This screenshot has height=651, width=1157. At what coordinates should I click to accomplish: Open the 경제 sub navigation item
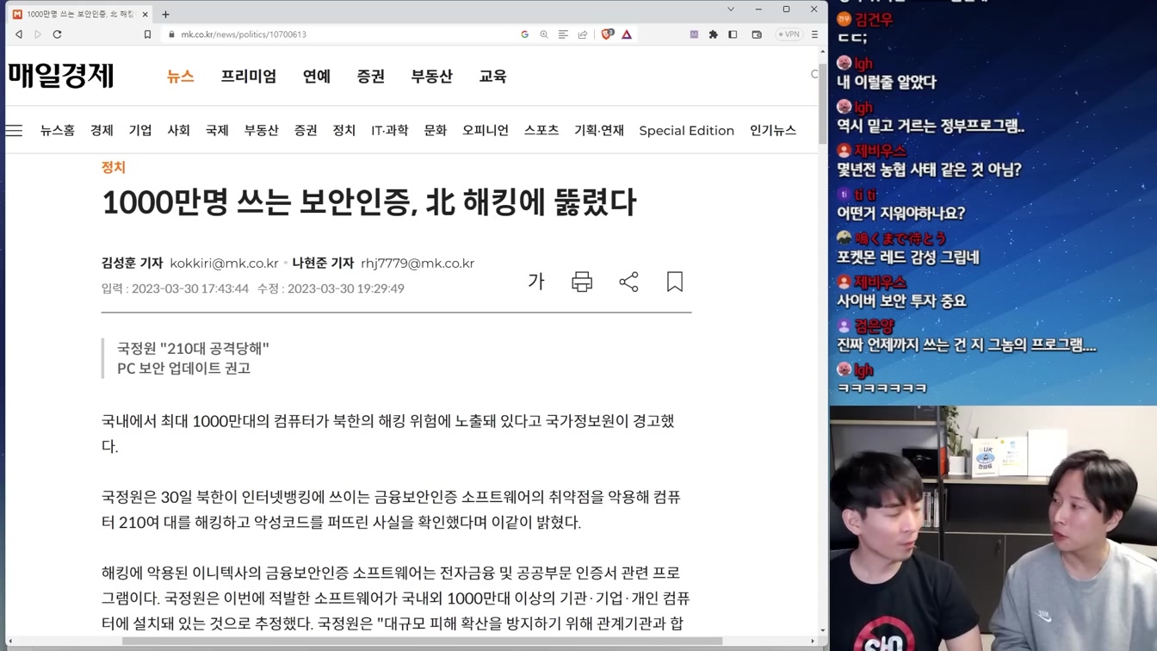pyautogui.click(x=102, y=130)
